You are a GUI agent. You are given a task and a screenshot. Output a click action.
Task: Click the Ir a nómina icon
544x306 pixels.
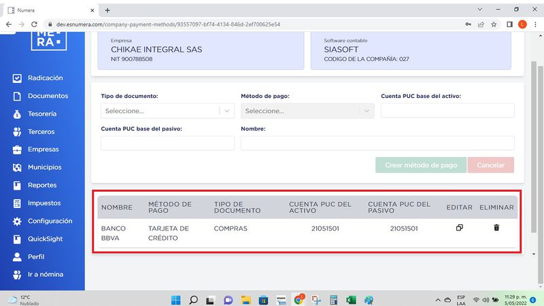coord(17,275)
